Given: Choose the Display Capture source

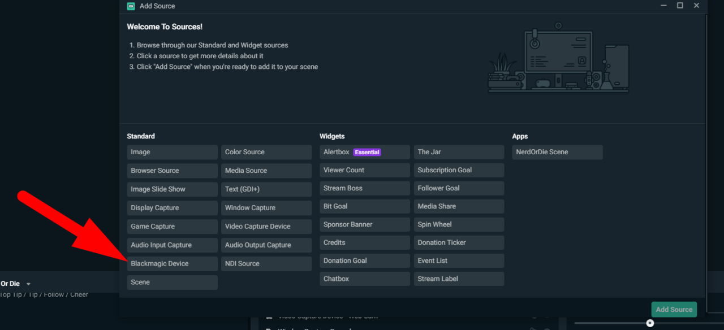Looking at the screenshot, I should [x=172, y=208].
